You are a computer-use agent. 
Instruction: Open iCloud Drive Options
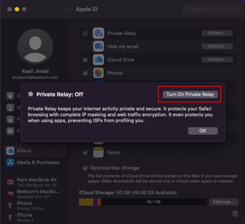pyautogui.click(x=217, y=60)
